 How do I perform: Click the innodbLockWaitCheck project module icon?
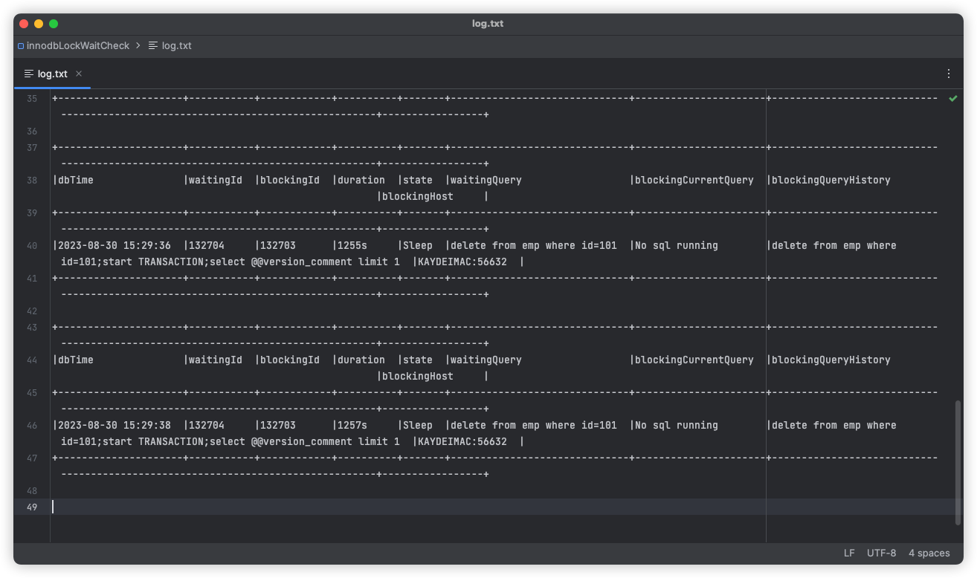21,45
